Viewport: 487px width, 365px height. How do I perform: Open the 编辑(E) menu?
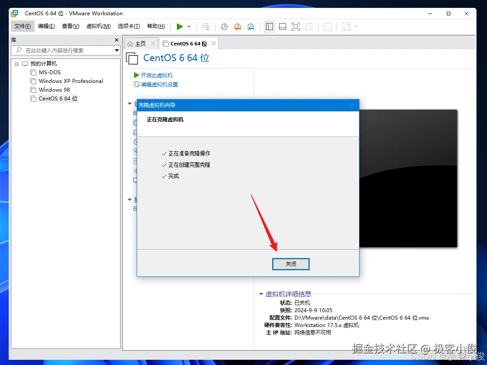[46, 26]
